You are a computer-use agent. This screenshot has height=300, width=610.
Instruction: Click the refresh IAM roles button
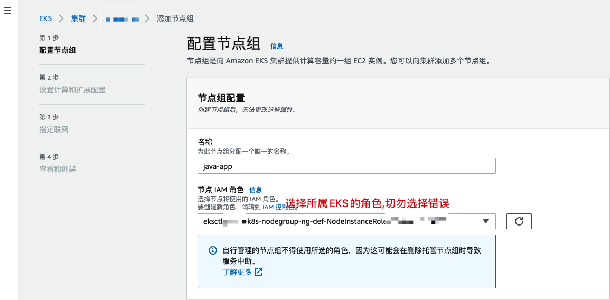(x=519, y=221)
